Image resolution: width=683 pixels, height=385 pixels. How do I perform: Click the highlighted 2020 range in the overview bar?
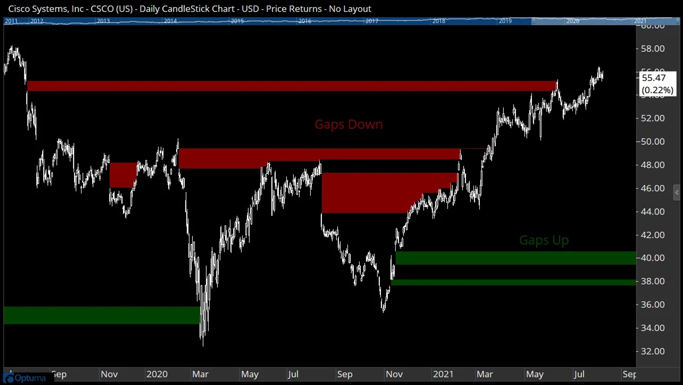pyautogui.click(x=573, y=21)
